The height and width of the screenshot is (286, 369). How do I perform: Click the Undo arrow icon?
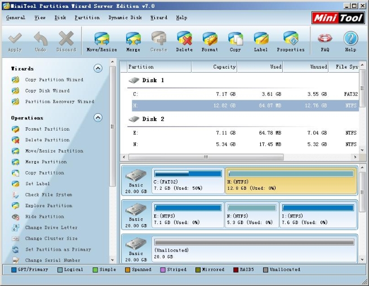pos(41,38)
